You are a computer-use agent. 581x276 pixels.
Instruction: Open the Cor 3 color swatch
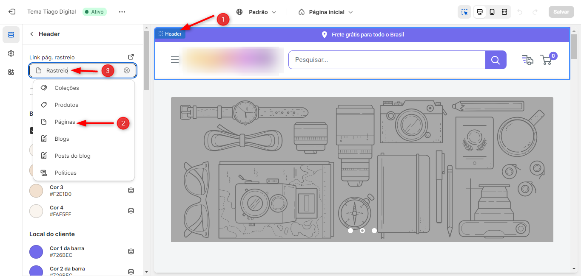(36, 191)
